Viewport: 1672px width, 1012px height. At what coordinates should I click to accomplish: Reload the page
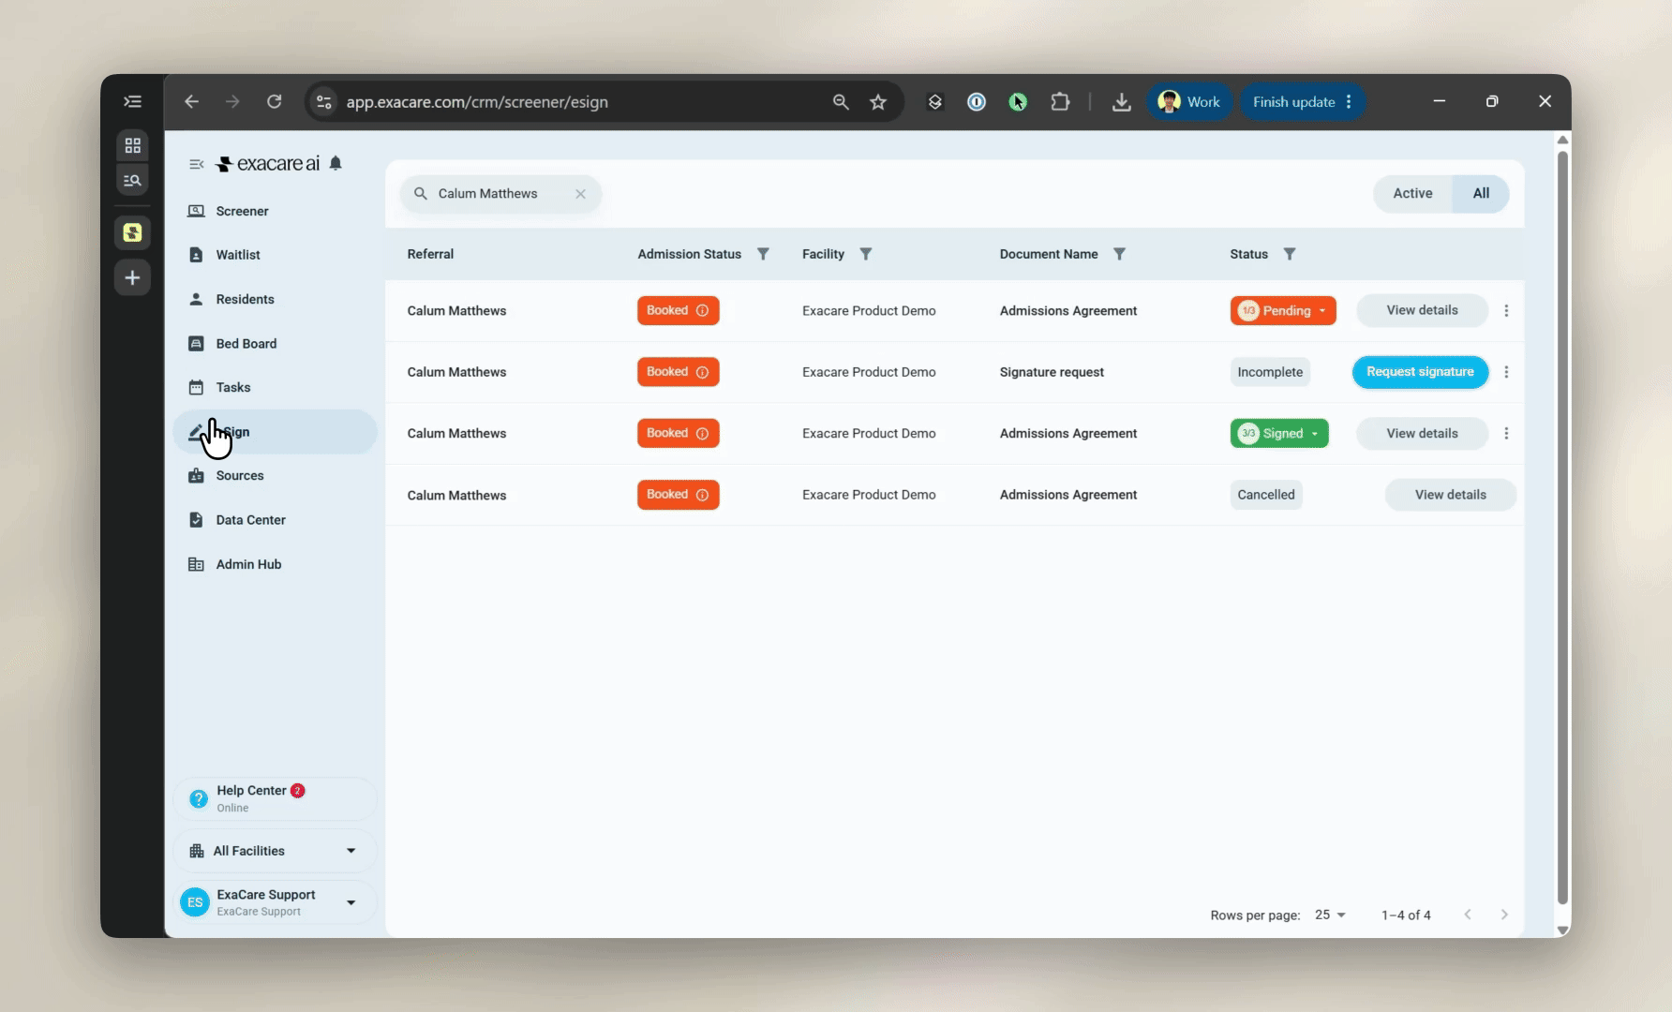274,101
